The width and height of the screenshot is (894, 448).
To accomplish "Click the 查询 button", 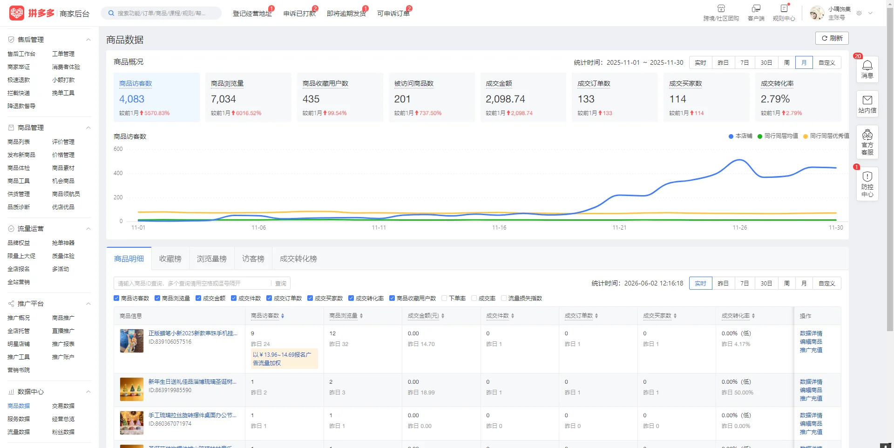I will (281, 283).
